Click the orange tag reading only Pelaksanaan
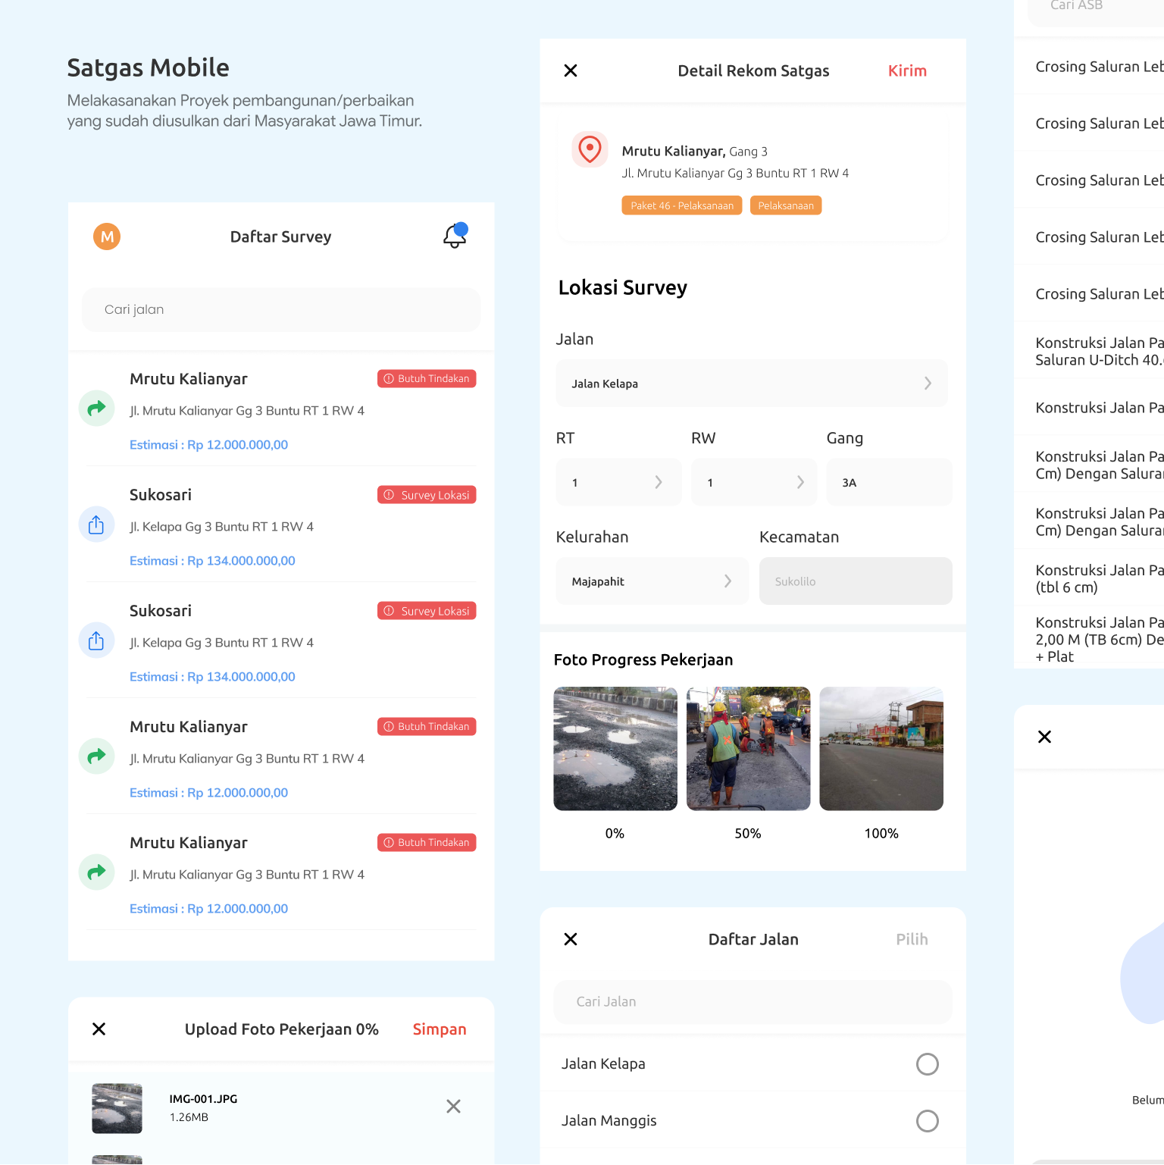Viewport: 1164px width, 1165px height. pos(786,205)
